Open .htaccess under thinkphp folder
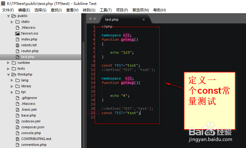Screen dimensions: 246x148 click(x=28, y=104)
